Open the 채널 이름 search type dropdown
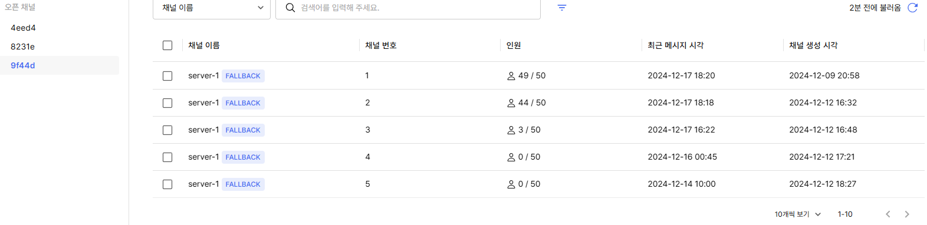Viewport: 927px width, 225px height. point(212,8)
